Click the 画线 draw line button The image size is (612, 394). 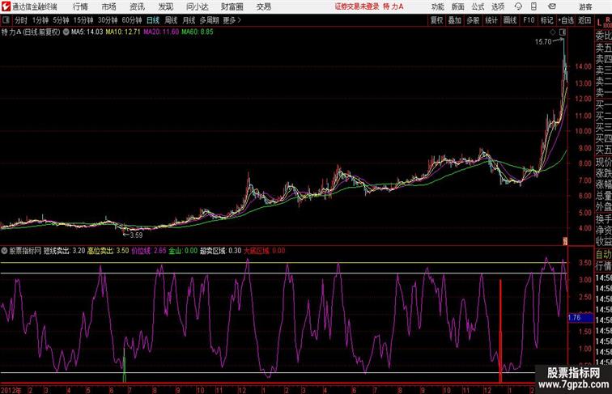point(510,20)
